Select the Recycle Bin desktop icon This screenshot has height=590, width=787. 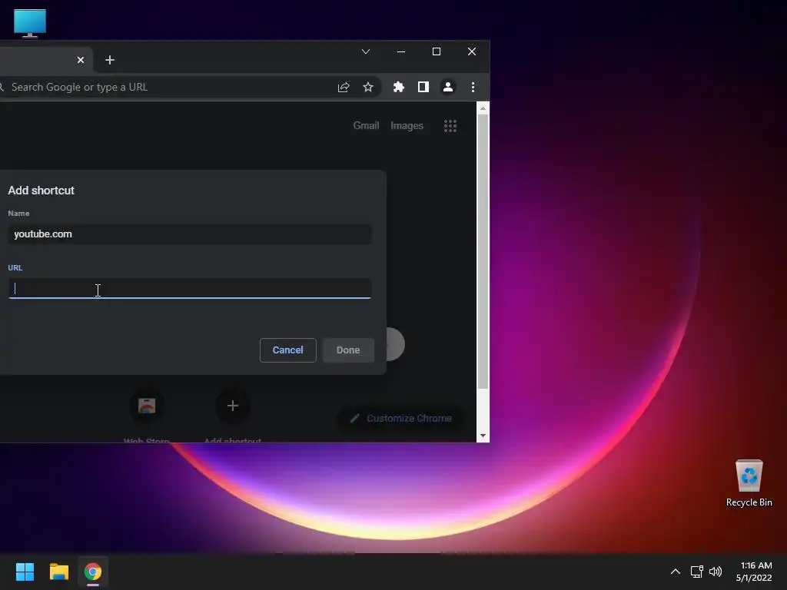coord(749,483)
